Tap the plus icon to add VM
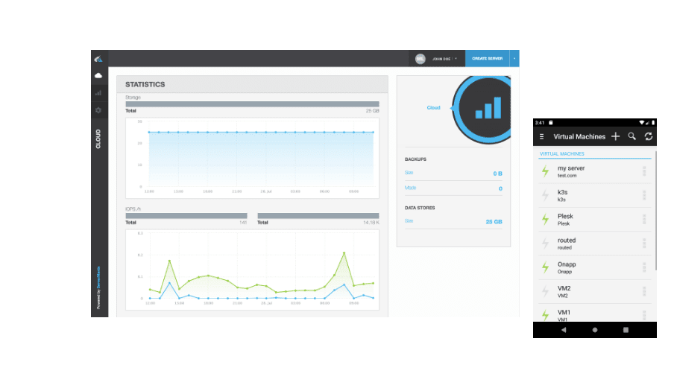Screen dimensions: 674x388 pos(615,136)
